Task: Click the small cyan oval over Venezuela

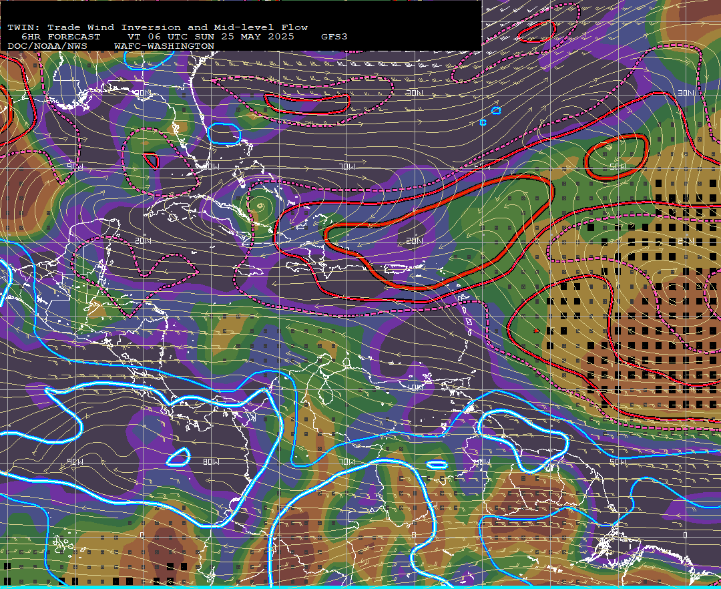Action: coord(437,465)
